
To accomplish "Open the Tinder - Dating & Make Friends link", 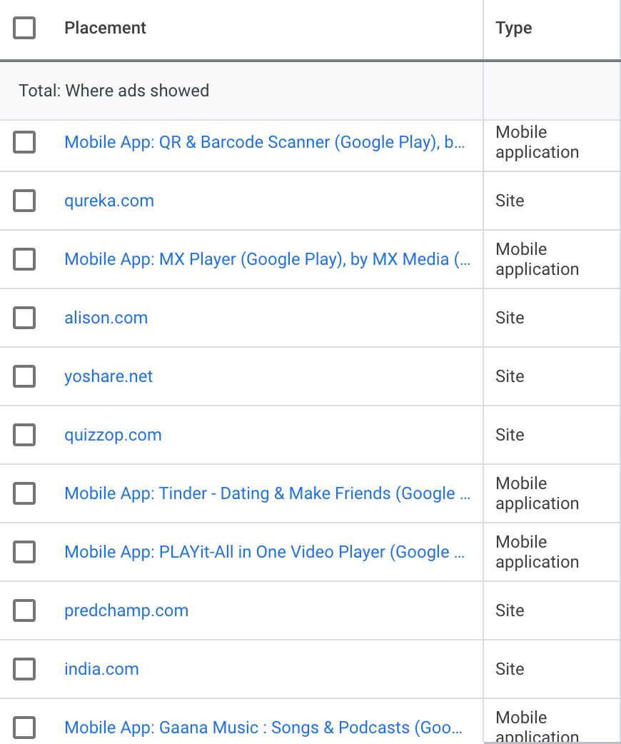I will (x=267, y=493).
